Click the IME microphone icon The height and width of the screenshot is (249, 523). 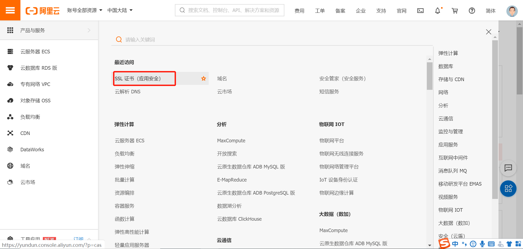tap(482, 244)
